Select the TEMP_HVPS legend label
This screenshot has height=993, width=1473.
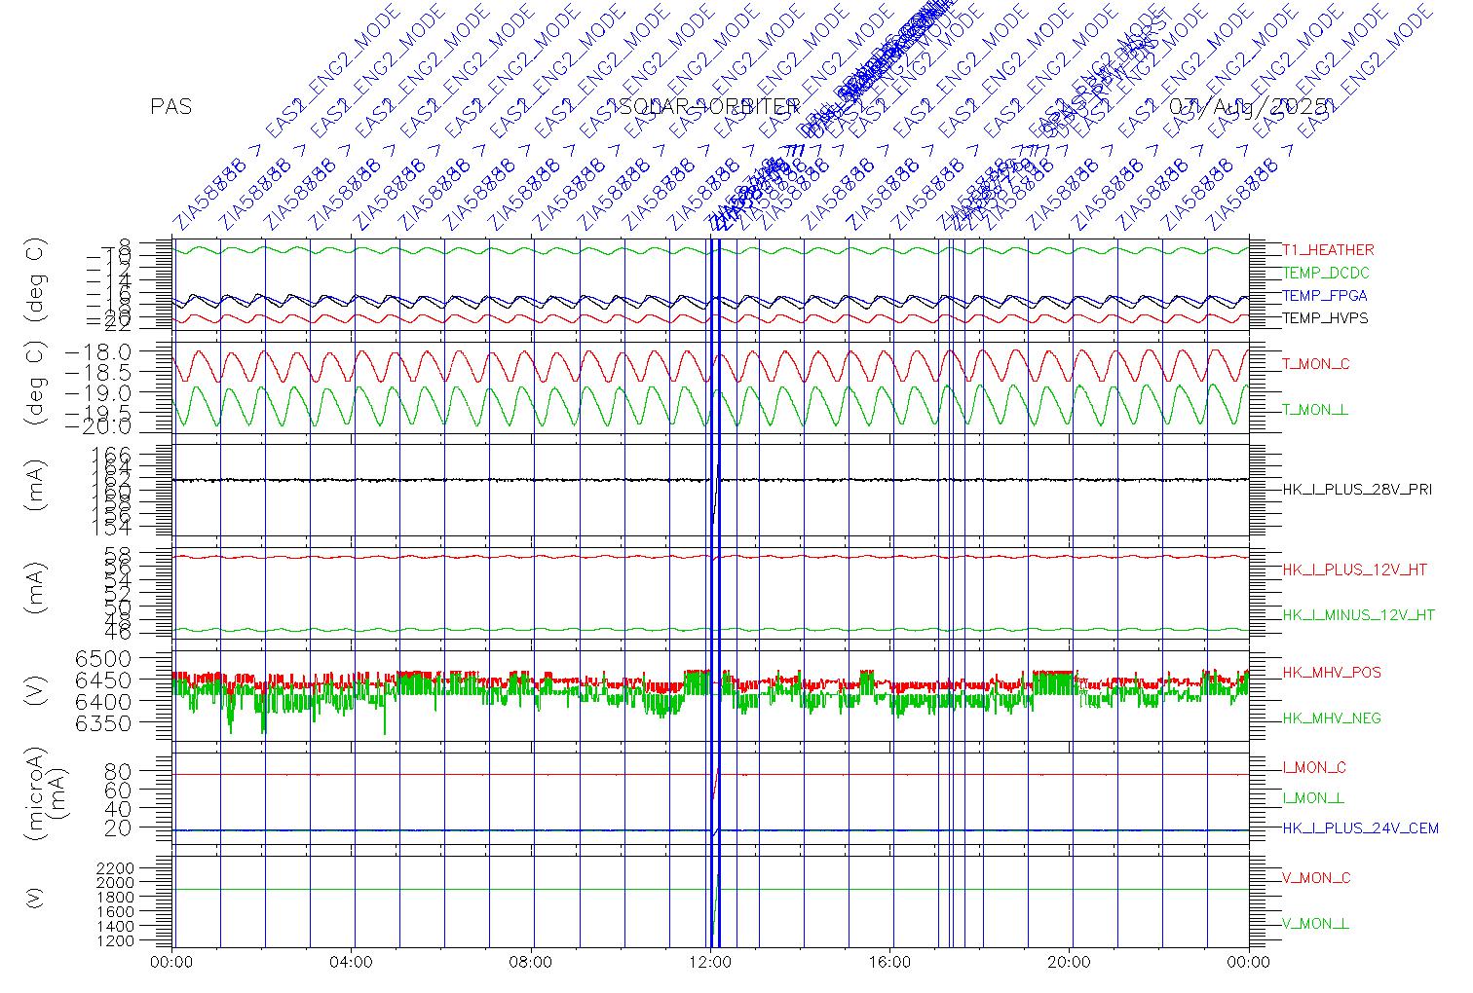1325,318
